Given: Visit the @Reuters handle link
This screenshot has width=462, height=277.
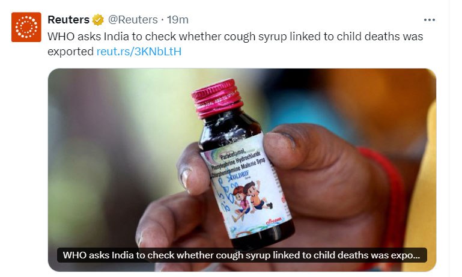Looking at the screenshot, I should tap(133, 20).
